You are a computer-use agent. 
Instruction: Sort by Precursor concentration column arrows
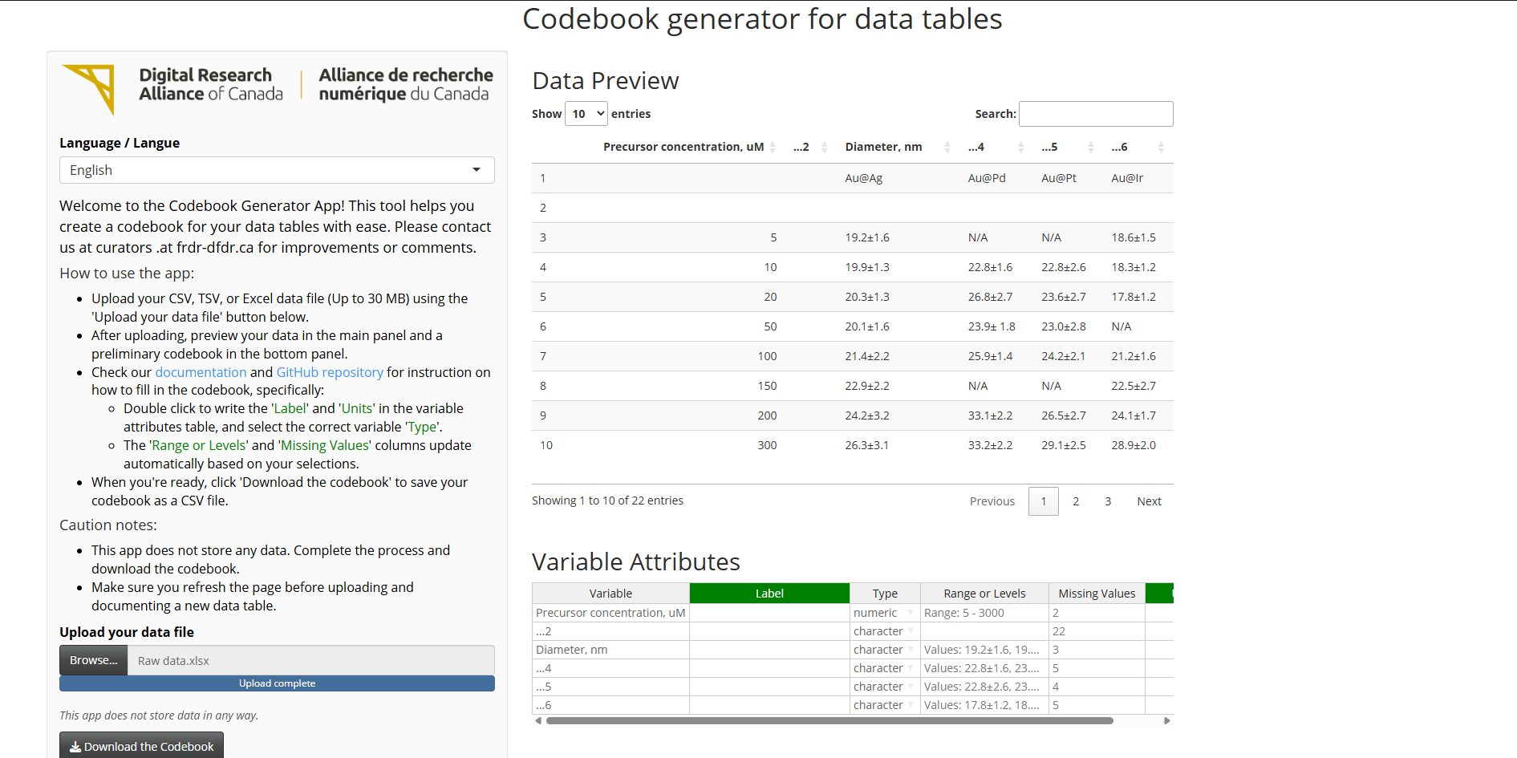773,147
